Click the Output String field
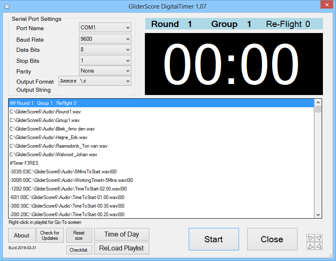 click(95, 91)
